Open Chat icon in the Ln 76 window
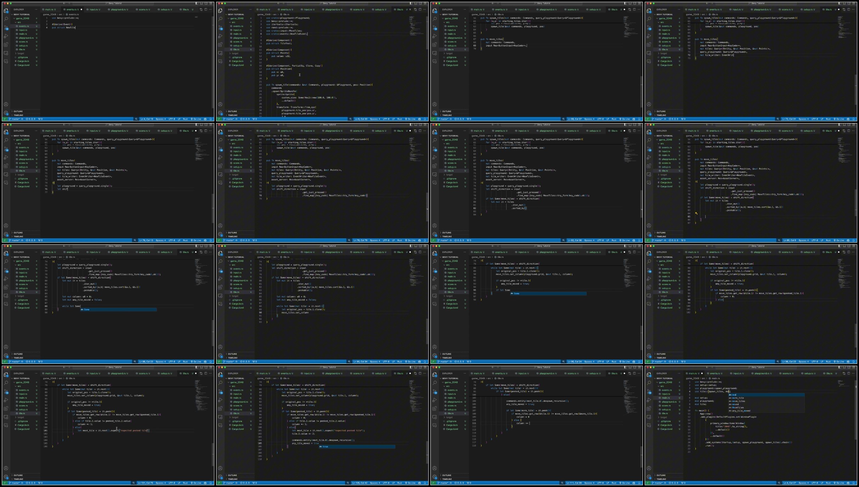Image resolution: width=859 pixels, height=487 pixels. pyautogui.click(x=6, y=183)
